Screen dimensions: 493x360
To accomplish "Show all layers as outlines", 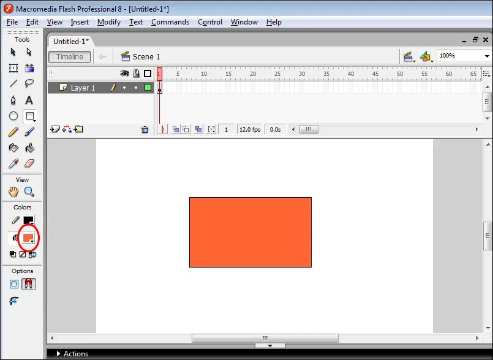I will pyautogui.click(x=148, y=73).
